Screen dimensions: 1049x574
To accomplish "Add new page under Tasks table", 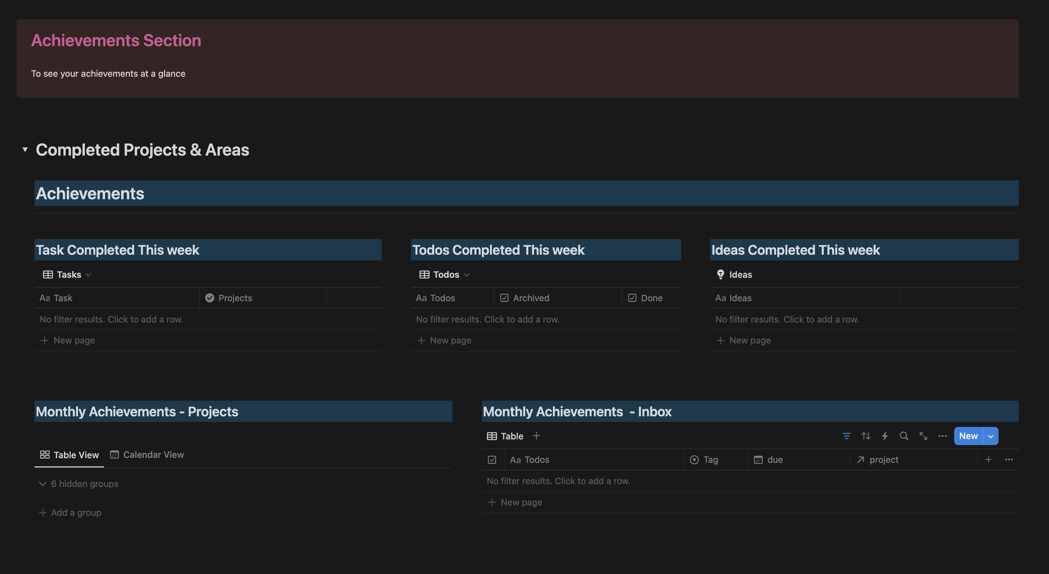I will 208,340.
